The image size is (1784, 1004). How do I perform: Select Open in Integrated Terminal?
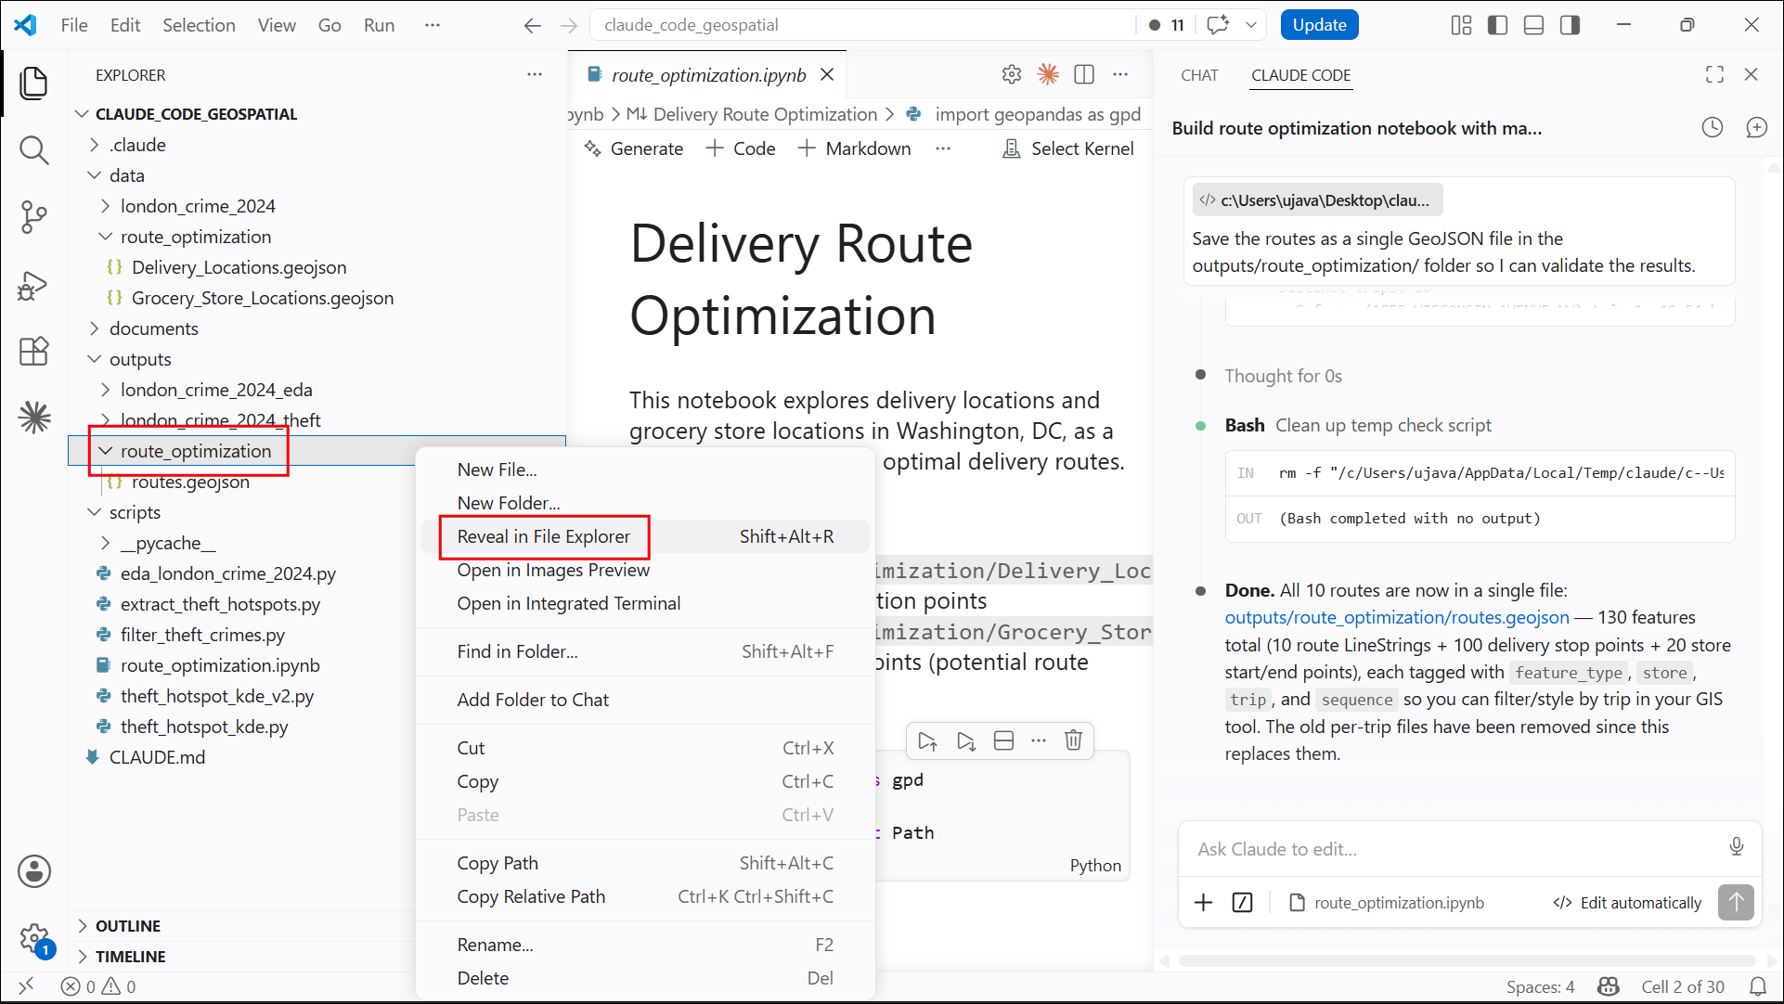[x=645, y=603]
